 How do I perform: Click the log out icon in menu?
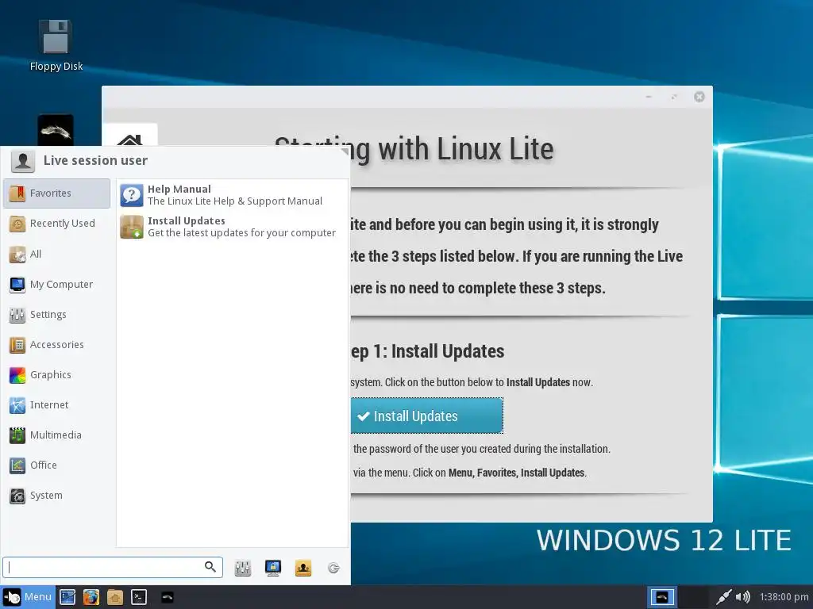pyautogui.click(x=333, y=568)
